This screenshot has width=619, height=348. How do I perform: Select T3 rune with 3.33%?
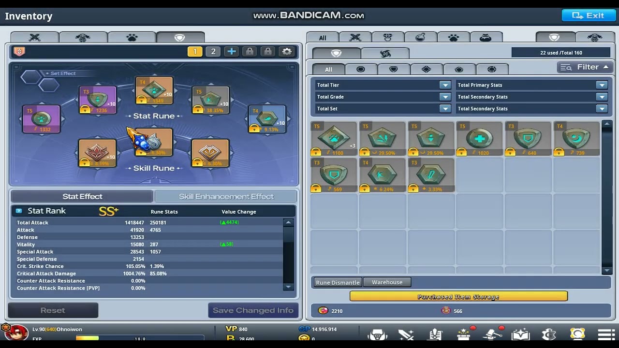tap(430, 175)
